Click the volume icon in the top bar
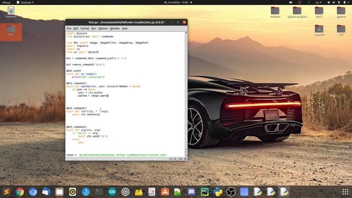Viewport: 352px width, 198px height. [334, 2]
